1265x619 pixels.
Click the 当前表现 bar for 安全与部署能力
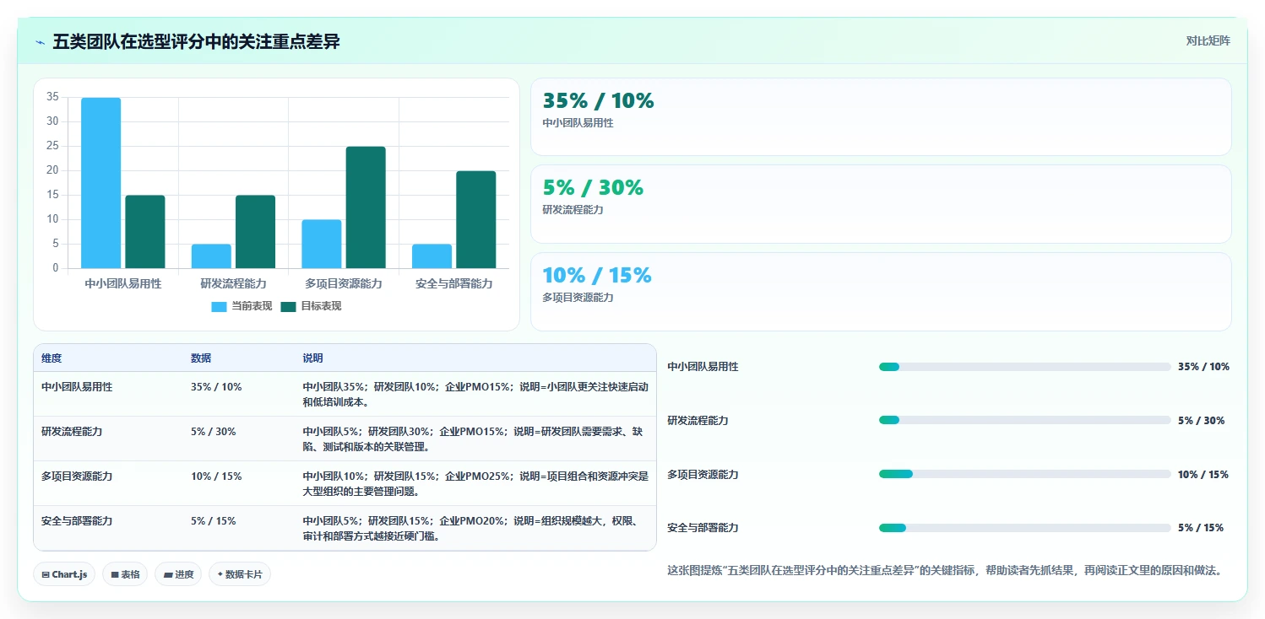(432, 256)
